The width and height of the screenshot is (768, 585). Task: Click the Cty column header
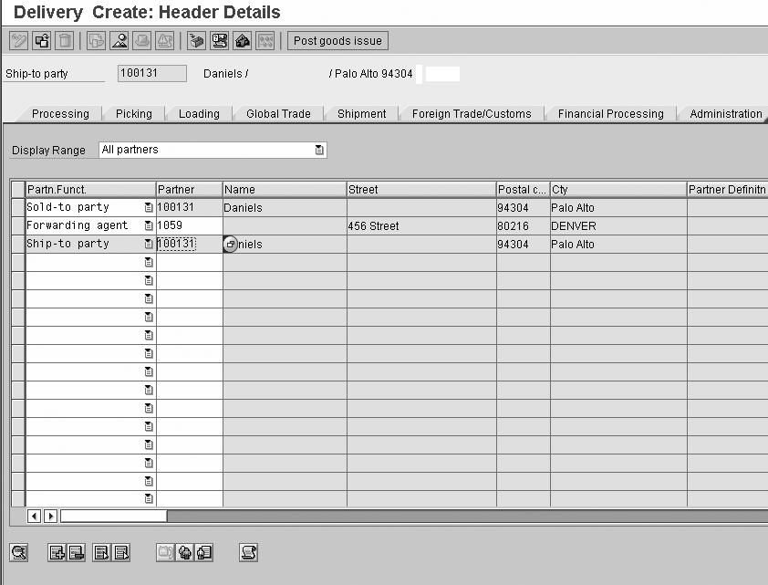click(618, 189)
